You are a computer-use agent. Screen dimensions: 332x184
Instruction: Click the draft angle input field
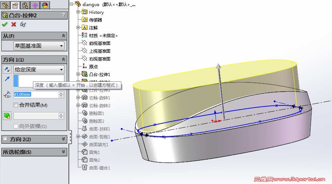point(36,116)
